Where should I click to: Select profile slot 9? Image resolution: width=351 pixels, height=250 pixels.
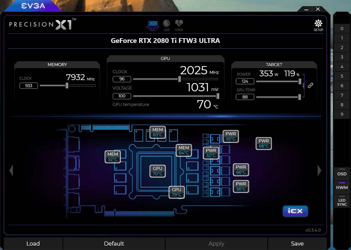[x=342, y=114]
